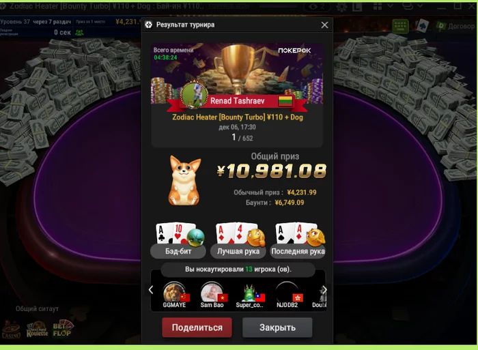Click the green players icon

tap(79, 32)
